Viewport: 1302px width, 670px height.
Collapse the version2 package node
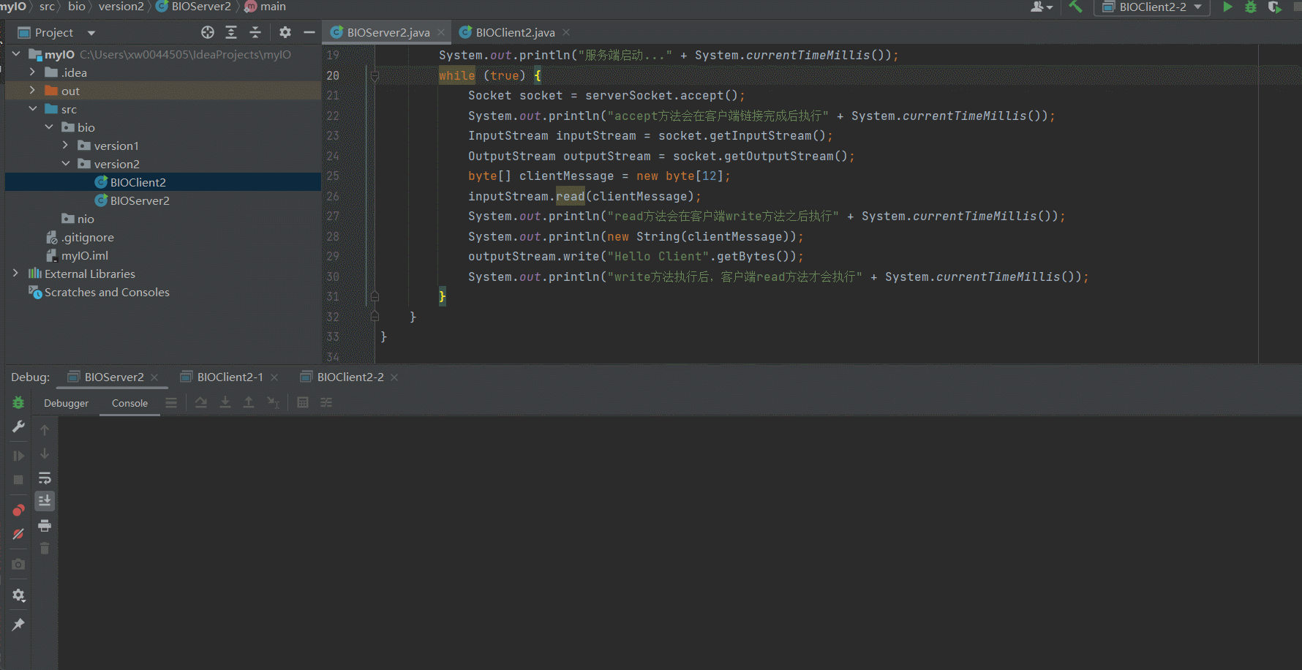[x=66, y=164]
